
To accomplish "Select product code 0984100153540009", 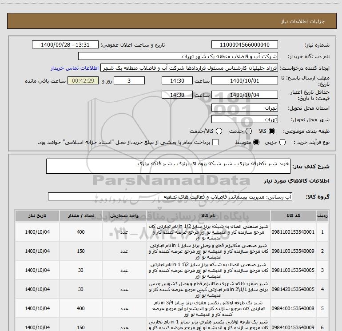I will (293, 327).
